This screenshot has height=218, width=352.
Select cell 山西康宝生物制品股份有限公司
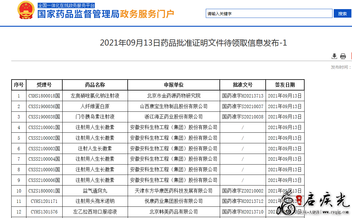[174, 106]
